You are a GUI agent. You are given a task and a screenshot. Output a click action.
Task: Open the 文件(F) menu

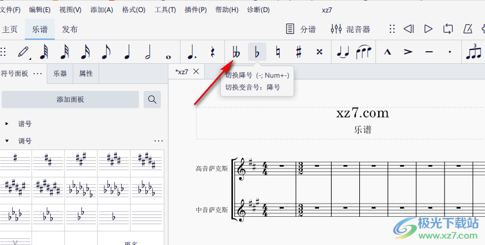click(x=10, y=10)
